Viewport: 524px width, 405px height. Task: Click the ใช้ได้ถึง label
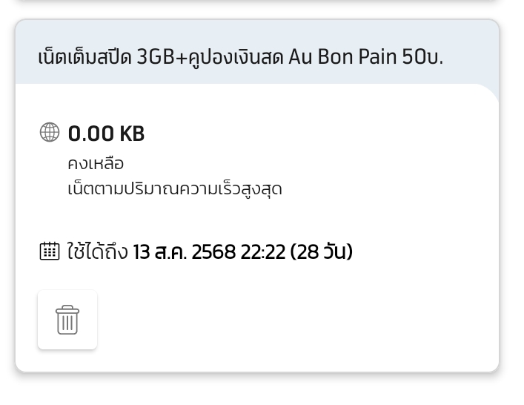98,251
